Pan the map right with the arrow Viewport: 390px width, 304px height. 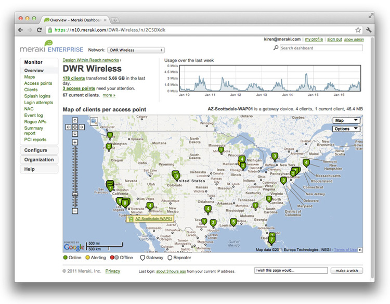(x=82, y=127)
